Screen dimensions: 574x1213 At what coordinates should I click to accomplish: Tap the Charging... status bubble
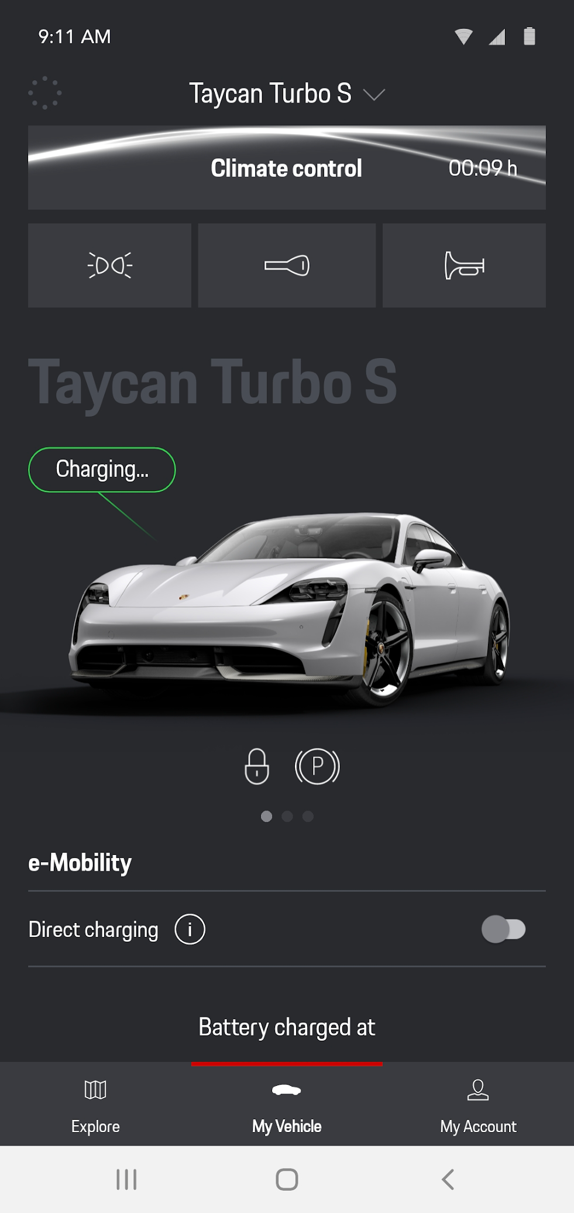coord(102,470)
